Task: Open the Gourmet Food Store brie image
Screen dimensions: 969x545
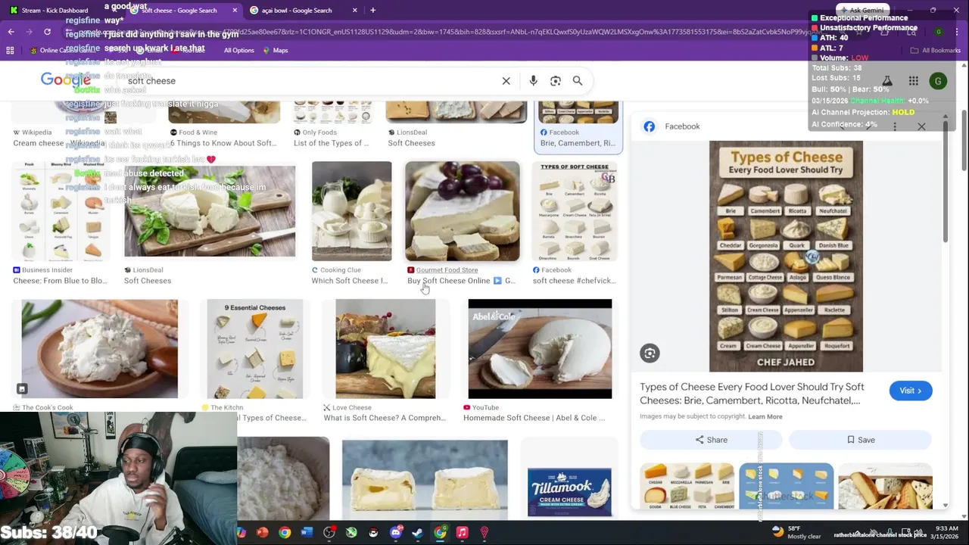Action: pyautogui.click(x=462, y=211)
